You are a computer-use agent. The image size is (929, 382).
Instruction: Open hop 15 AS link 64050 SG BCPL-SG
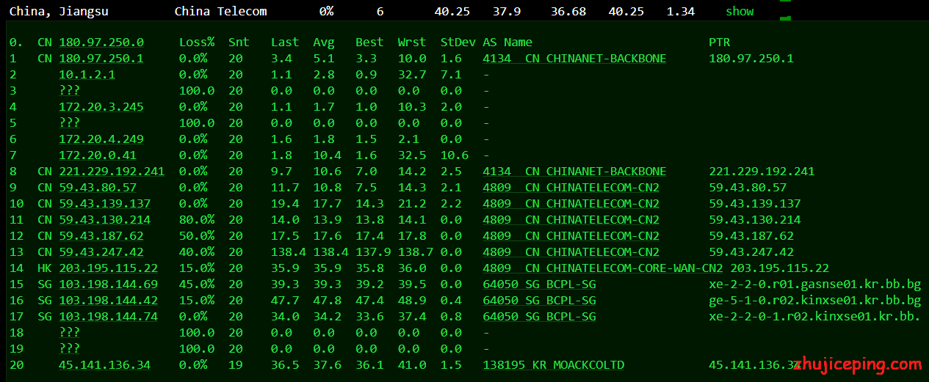[x=539, y=284]
